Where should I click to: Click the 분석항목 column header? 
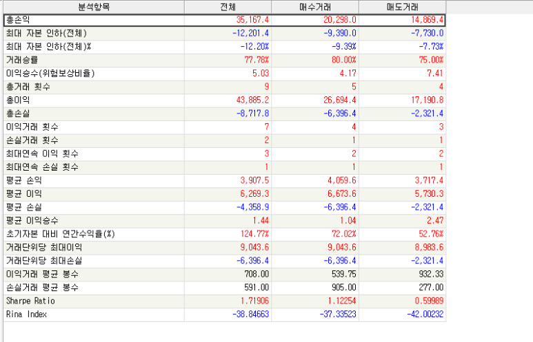(x=94, y=7)
